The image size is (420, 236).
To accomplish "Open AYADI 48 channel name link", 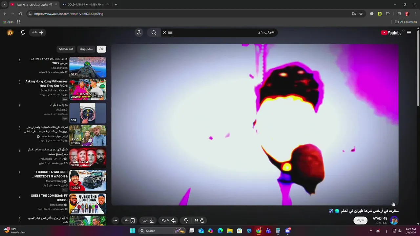I will (380, 218).
